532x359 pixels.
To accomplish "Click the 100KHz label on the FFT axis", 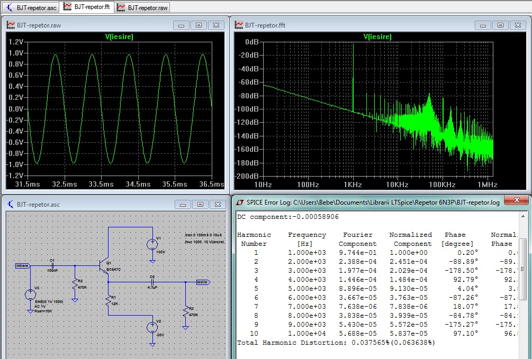I will [442, 185].
